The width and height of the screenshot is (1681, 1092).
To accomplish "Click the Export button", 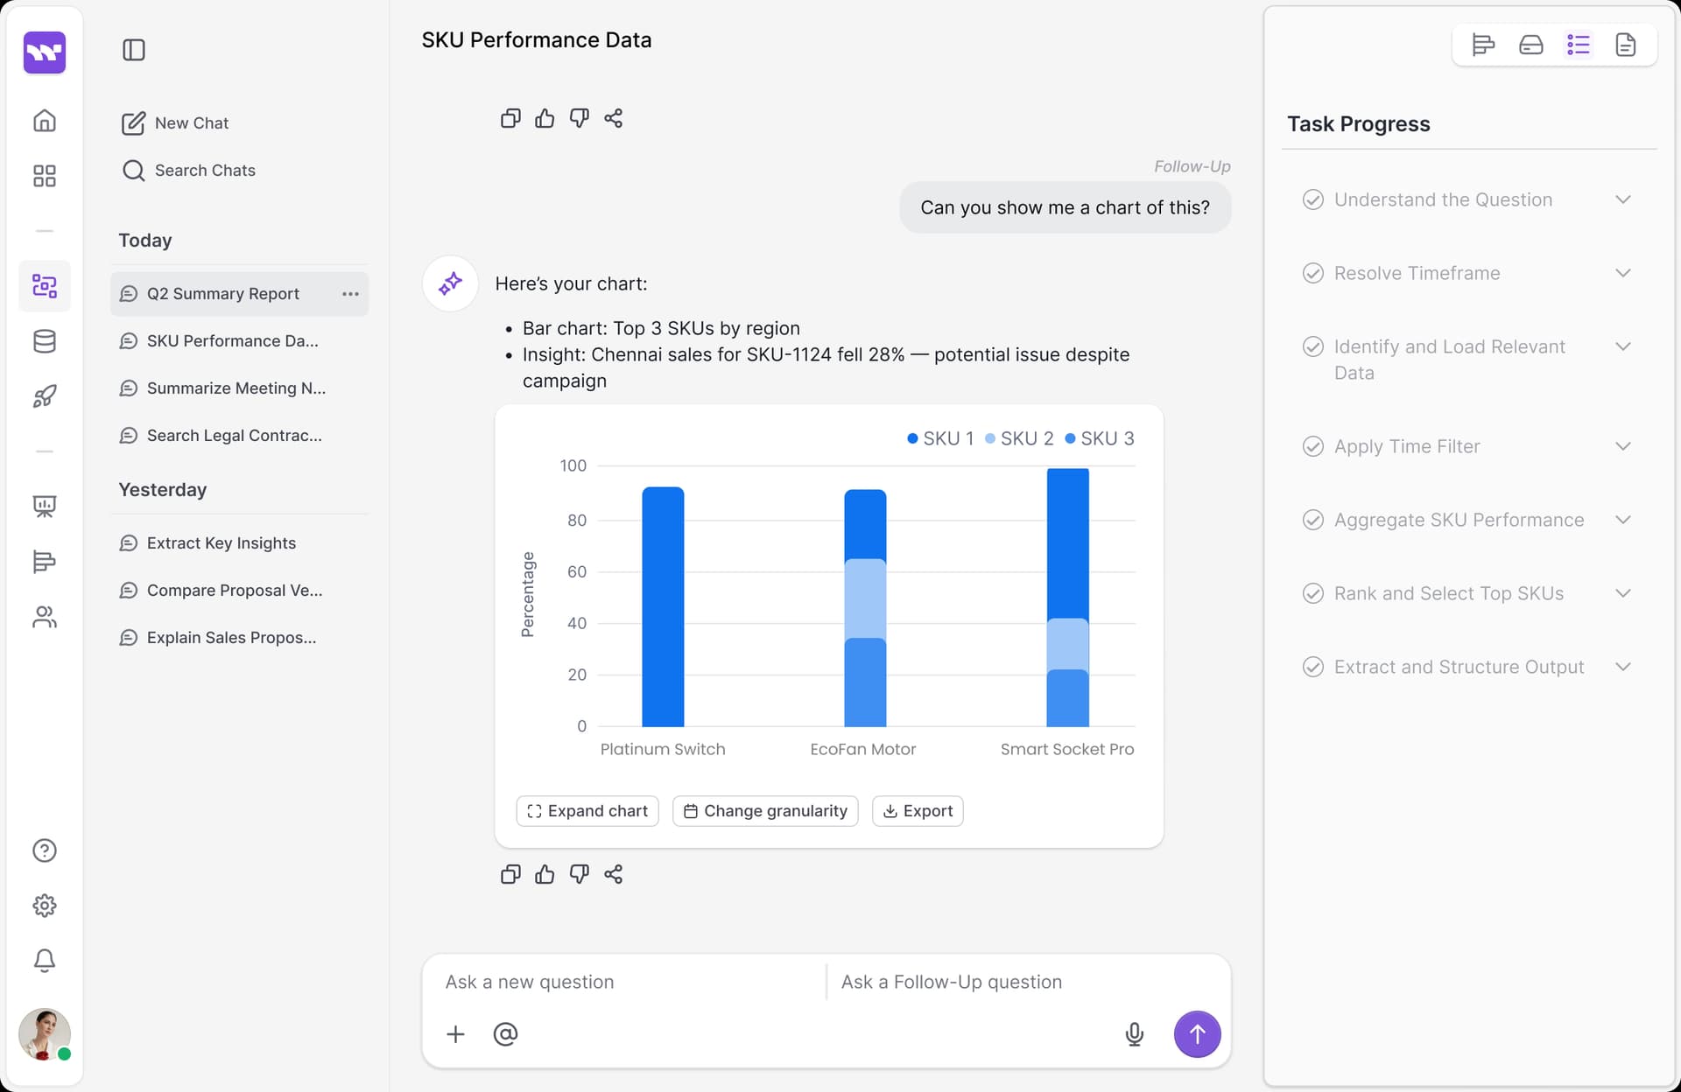I will coord(918,811).
